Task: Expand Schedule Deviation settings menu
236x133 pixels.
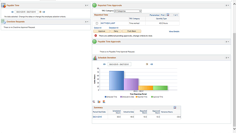Action: click(x=227, y=58)
